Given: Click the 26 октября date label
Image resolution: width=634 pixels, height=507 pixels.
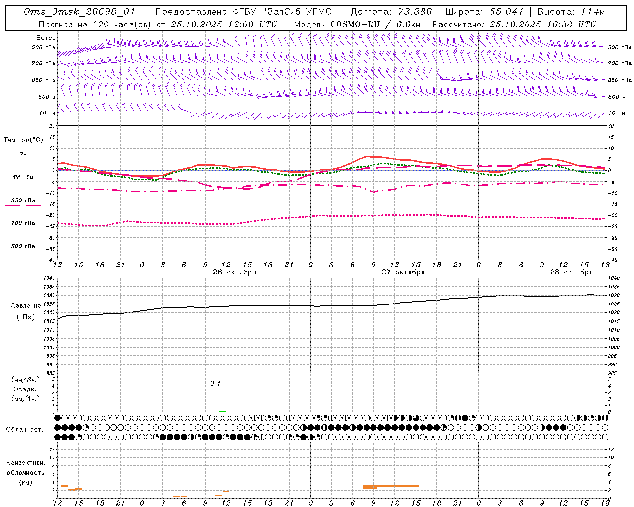Looking at the screenshot, I should point(234,272).
